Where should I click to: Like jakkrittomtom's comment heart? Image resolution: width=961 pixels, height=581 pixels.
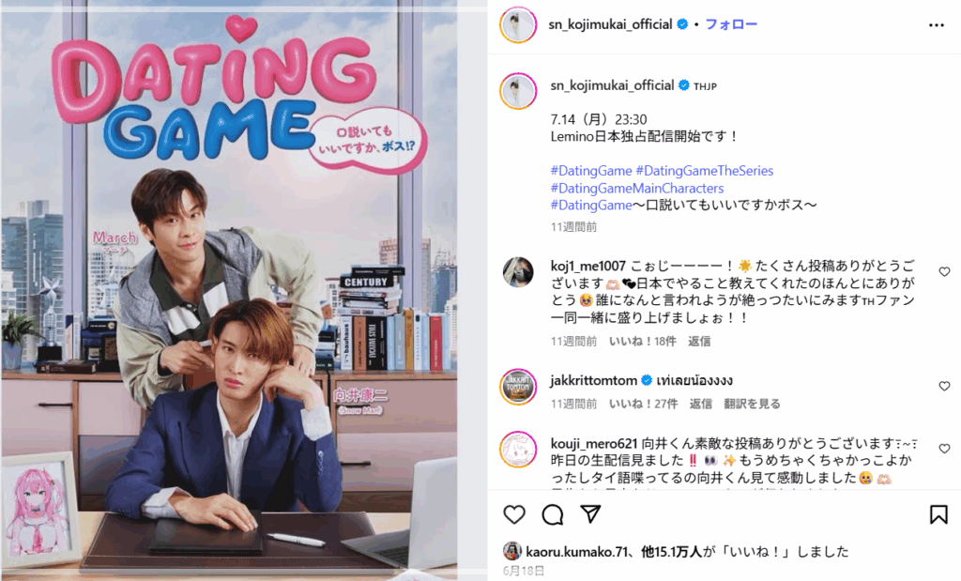944,386
